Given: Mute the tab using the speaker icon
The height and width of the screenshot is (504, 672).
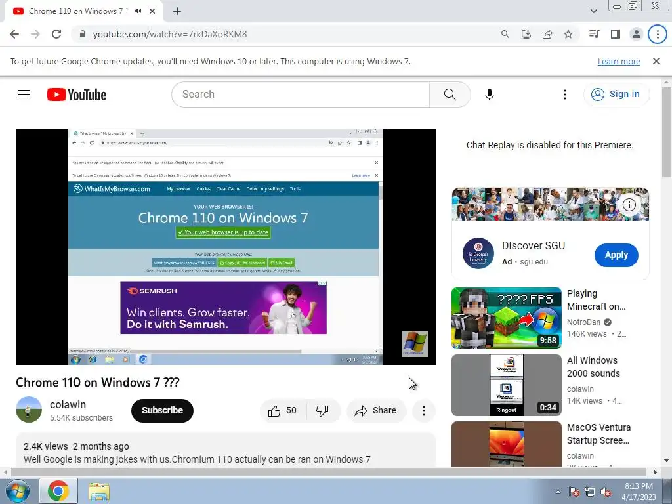Looking at the screenshot, I should [138, 11].
